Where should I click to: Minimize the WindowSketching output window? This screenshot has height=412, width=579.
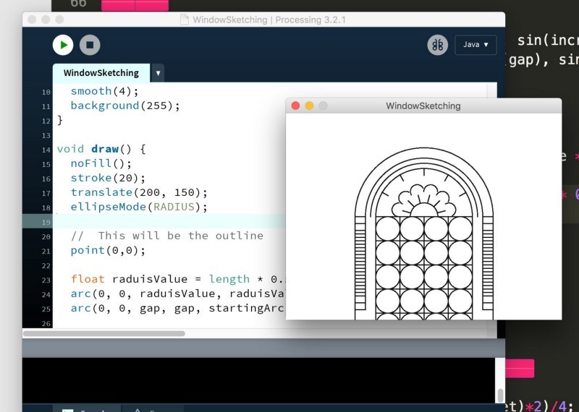tap(310, 106)
